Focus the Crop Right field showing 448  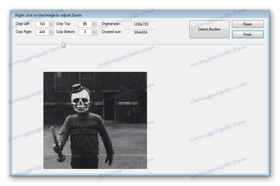point(42,32)
